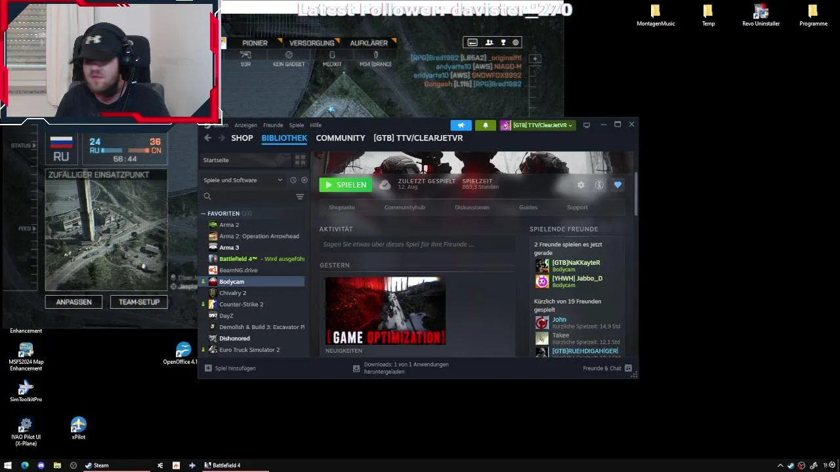Open the ClearJetVR account dropdown
The image size is (840, 472).
point(537,125)
